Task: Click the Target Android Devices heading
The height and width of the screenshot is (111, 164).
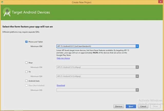Action: [x=31, y=12]
